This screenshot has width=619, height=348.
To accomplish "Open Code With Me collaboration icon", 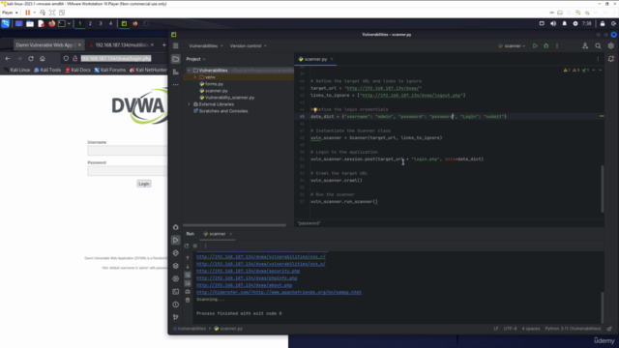I will [585, 45].
